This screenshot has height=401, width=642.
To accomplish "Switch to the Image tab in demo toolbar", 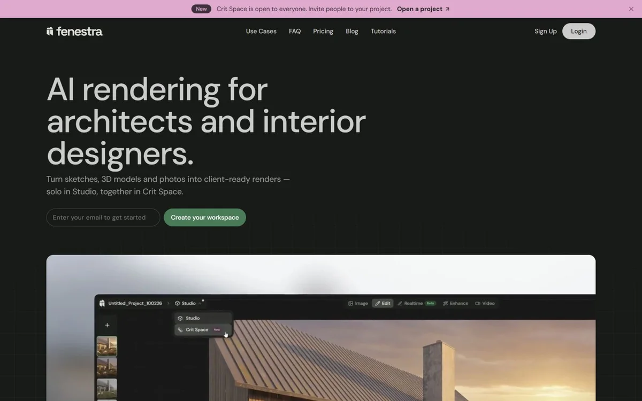I will 358,303.
